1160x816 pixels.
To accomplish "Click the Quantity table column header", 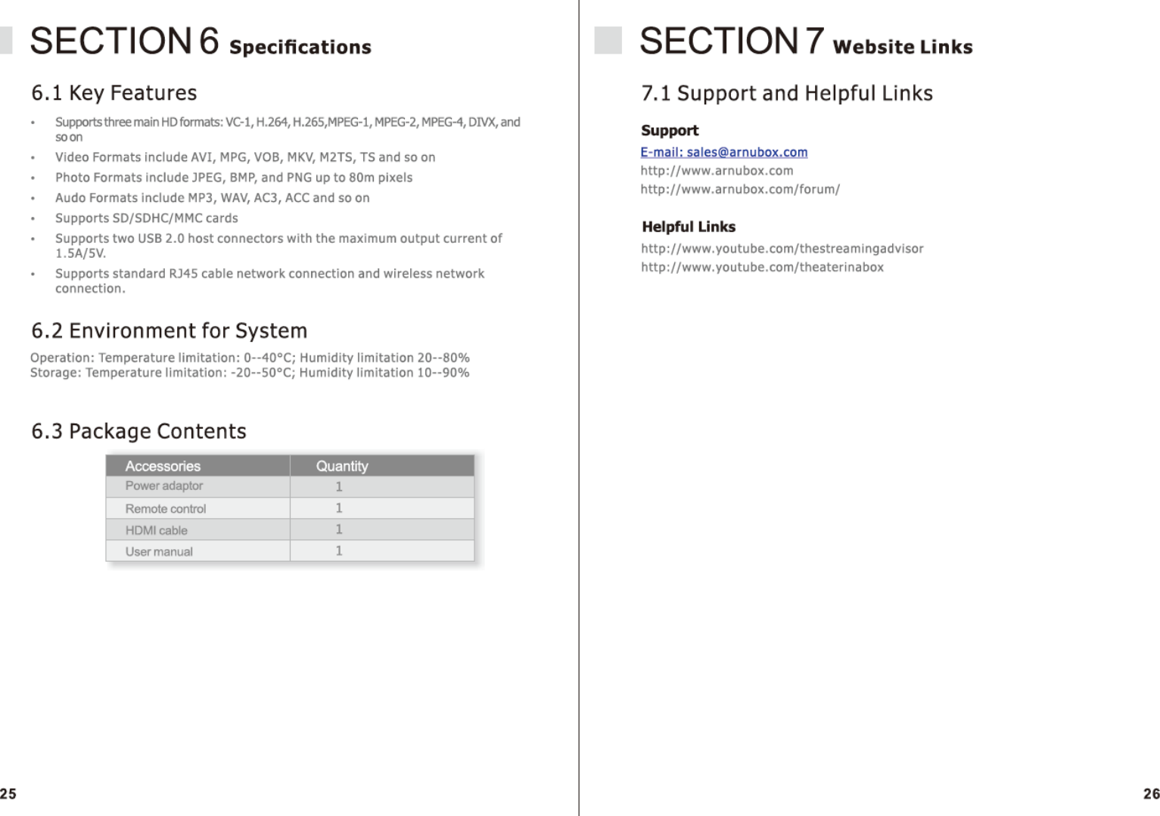I will click(x=342, y=466).
